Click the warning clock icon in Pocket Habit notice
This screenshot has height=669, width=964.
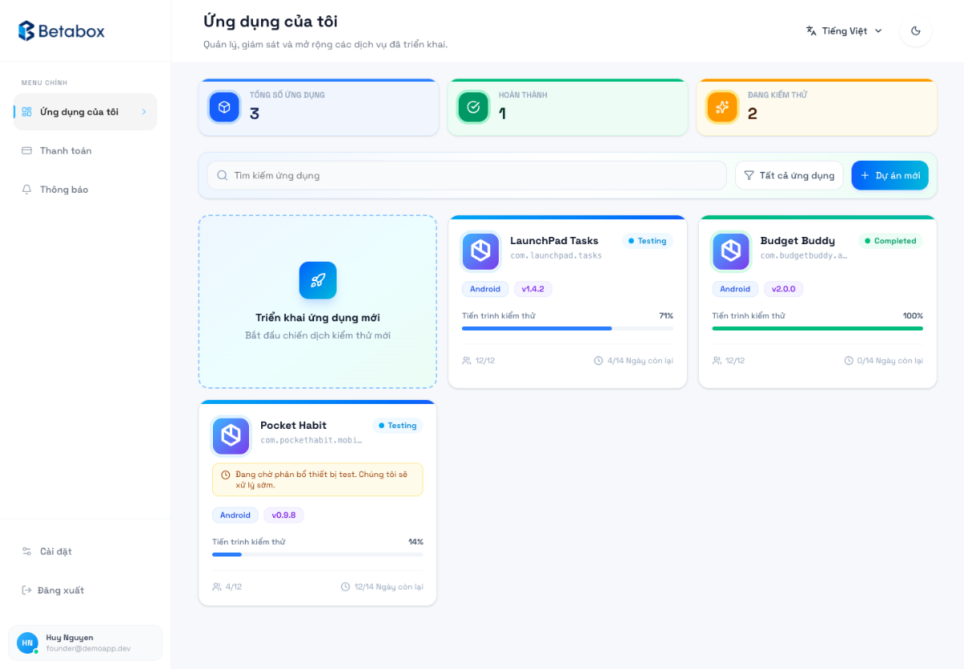point(226,475)
